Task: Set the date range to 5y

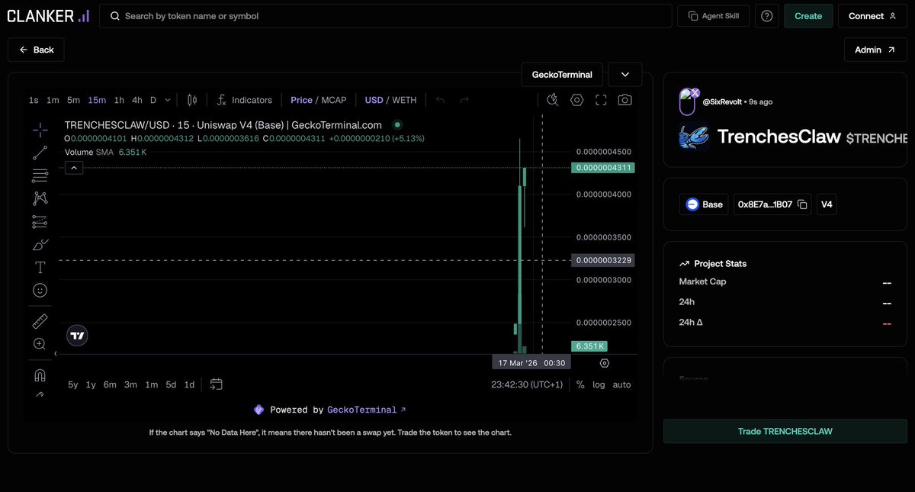Action: click(72, 384)
